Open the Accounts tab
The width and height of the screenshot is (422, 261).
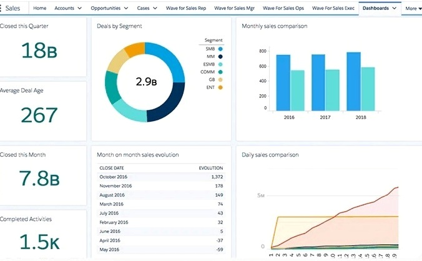(x=64, y=8)
